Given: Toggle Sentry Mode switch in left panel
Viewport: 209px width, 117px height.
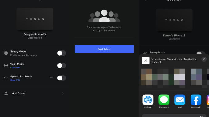Looking at the screenshot, I should (x=61, y=53).
